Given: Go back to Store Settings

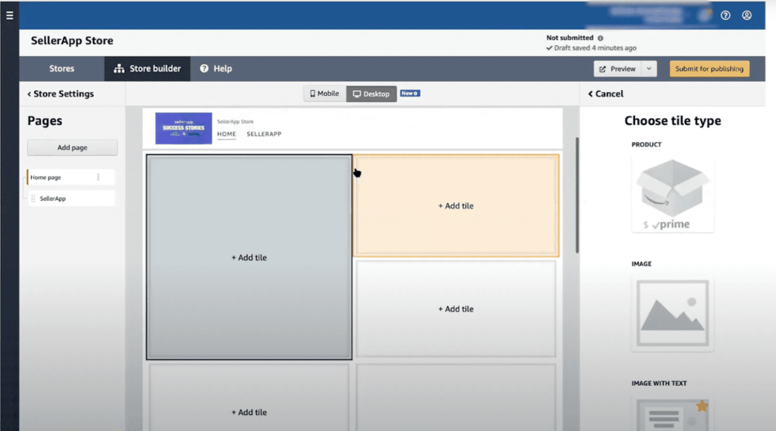Looking at the screenshot, I should coord(61,94).
